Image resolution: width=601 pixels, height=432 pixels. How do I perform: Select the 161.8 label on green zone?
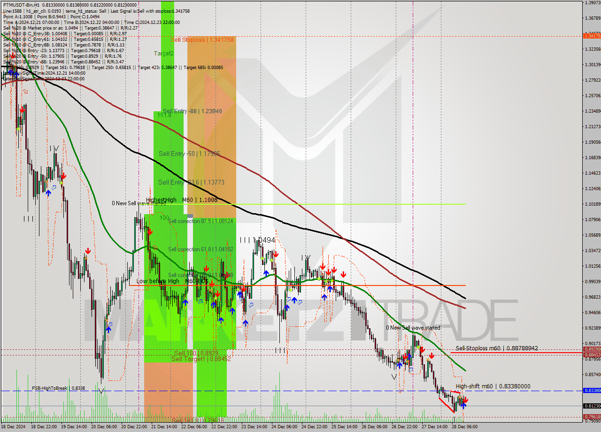164,115
